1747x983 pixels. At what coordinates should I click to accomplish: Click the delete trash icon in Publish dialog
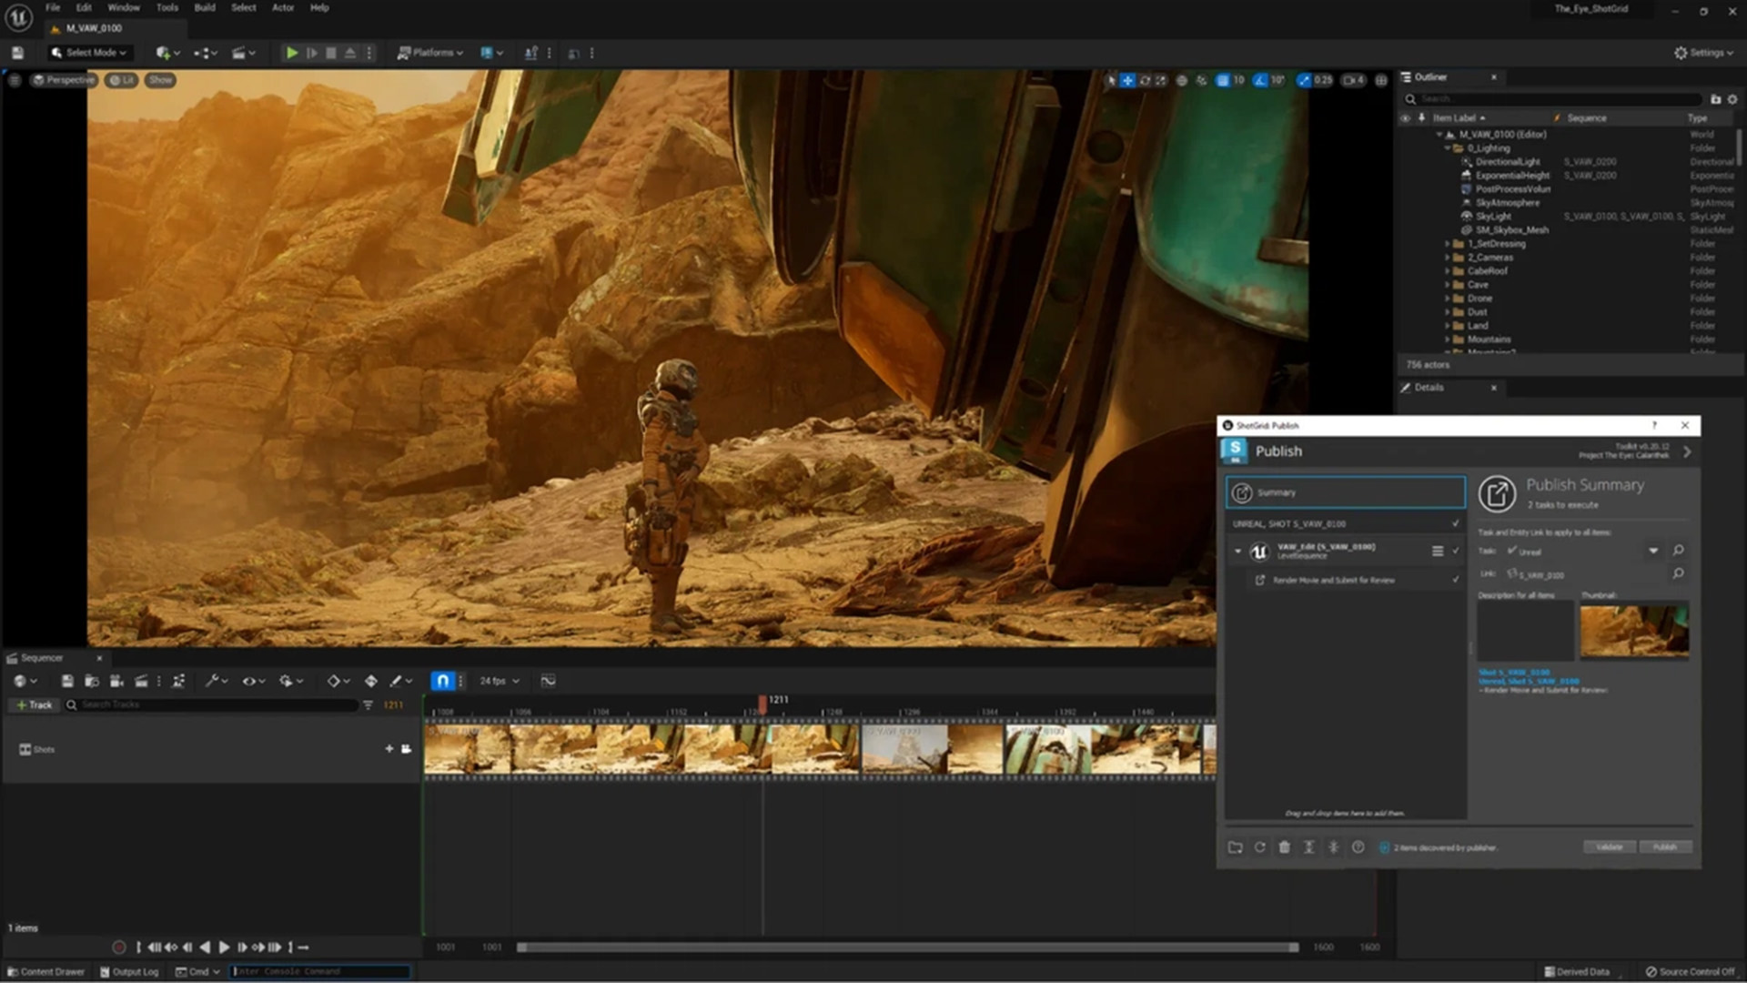tap(1285, 847)
